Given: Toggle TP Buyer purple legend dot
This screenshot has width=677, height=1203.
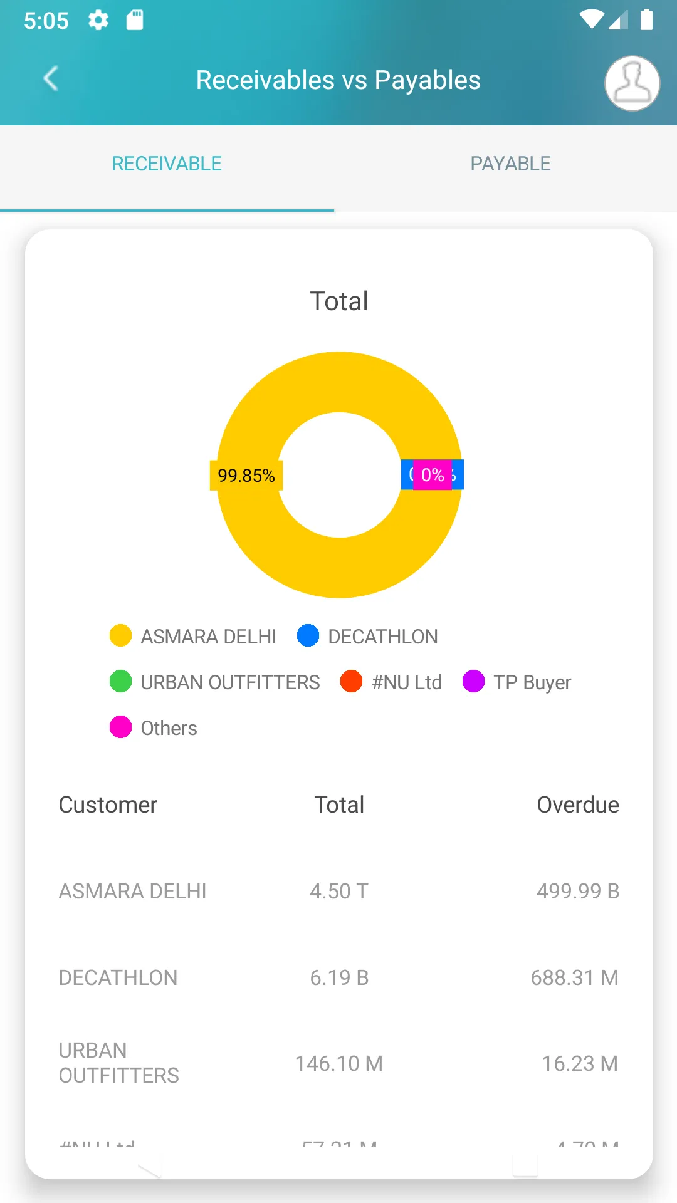Looking at the screenshot, I should pyautogui.click(x=473, y=681).
